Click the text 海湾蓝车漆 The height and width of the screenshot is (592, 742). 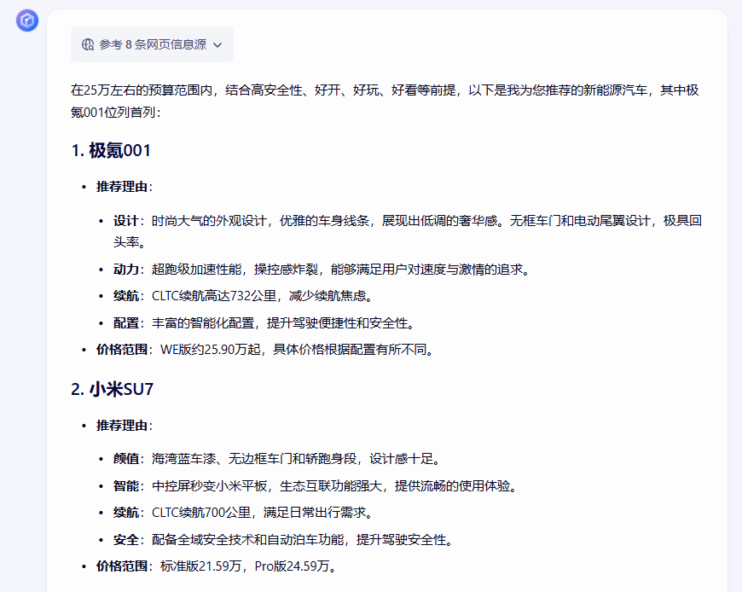[x=183, y=459]
